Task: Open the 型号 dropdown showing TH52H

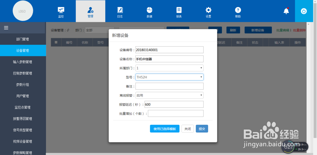Action: (x=169, y=77)
